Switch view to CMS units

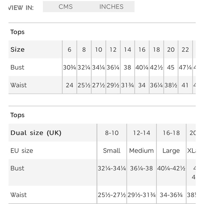tap(65, 7)
